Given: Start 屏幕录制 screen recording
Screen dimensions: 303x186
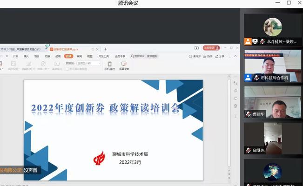Looking at the screenshot, I should point(124,66).
